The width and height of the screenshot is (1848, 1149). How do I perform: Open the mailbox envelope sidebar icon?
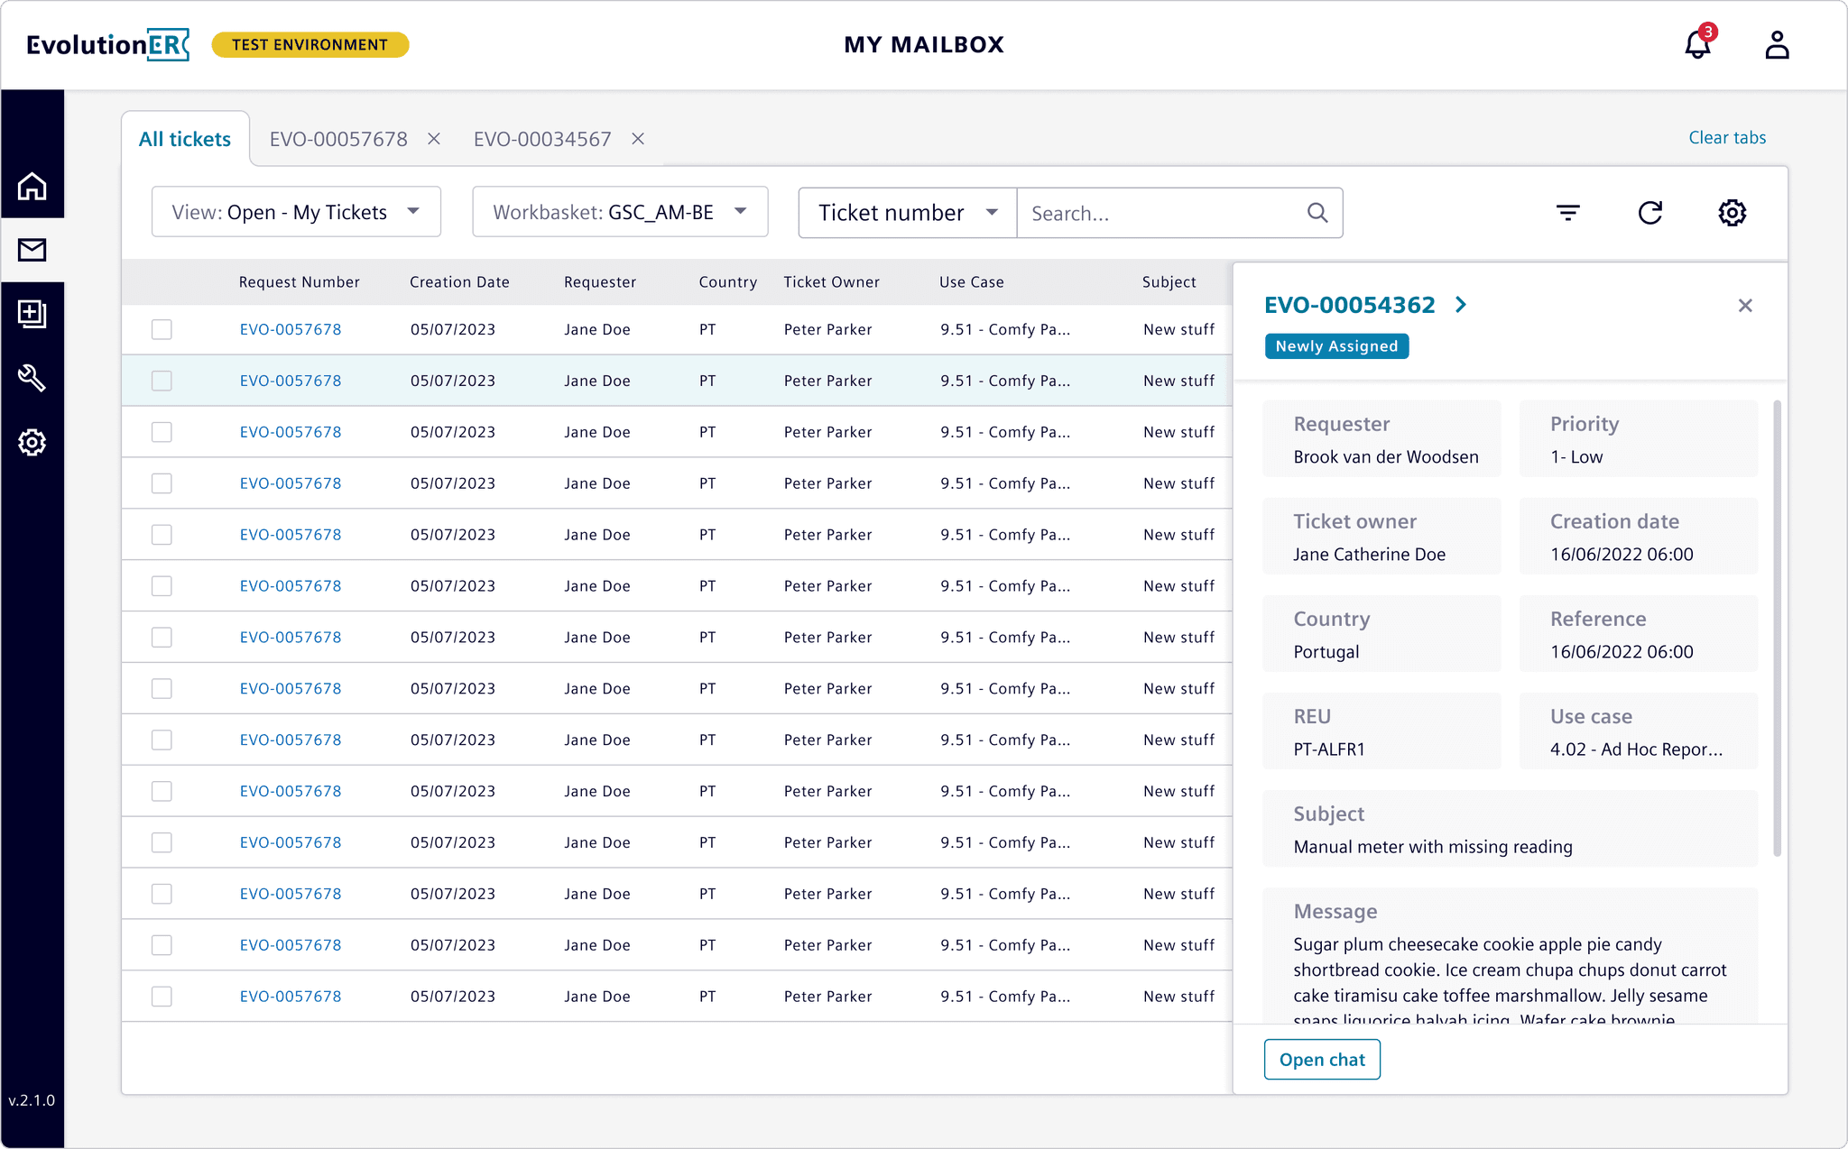click(32, 250)
